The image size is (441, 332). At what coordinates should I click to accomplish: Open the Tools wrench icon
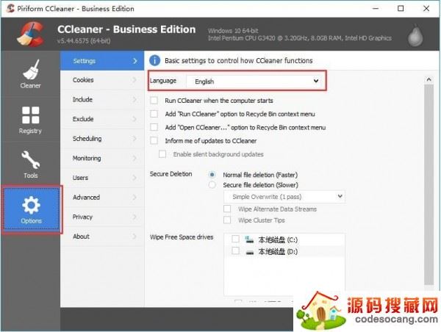(30, 160)
